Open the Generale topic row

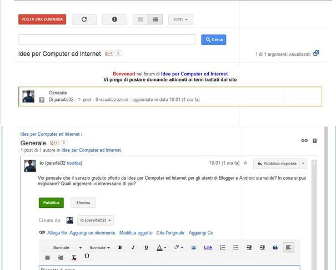pyautogui.click(x=170, y=96)
